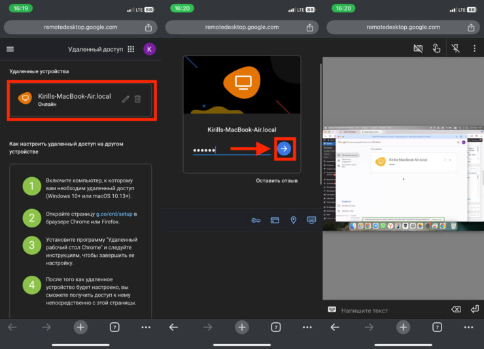Viewport: 484px width, 349px height.
Task: Toggle crossed-out keyboard icon in session toolbar
Action: point(418,48)
